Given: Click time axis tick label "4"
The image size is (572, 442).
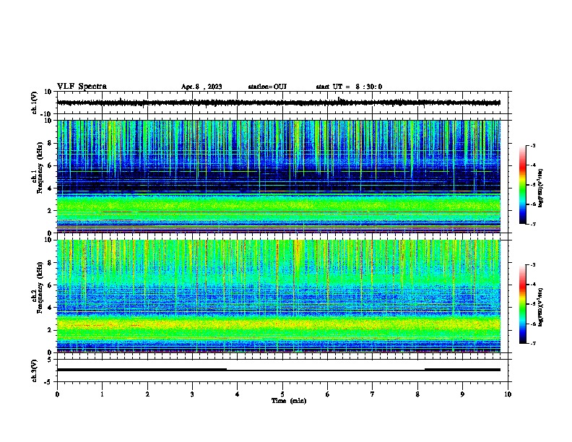Looking at the screenshot, I should pyautogui.click(x=238, y=394).
